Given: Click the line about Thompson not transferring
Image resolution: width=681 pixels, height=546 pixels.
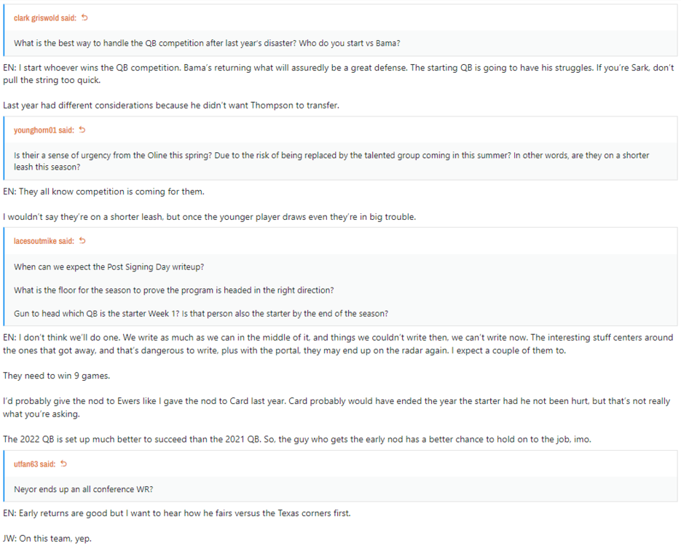Looking at the screenshot, I should [171, 106].
